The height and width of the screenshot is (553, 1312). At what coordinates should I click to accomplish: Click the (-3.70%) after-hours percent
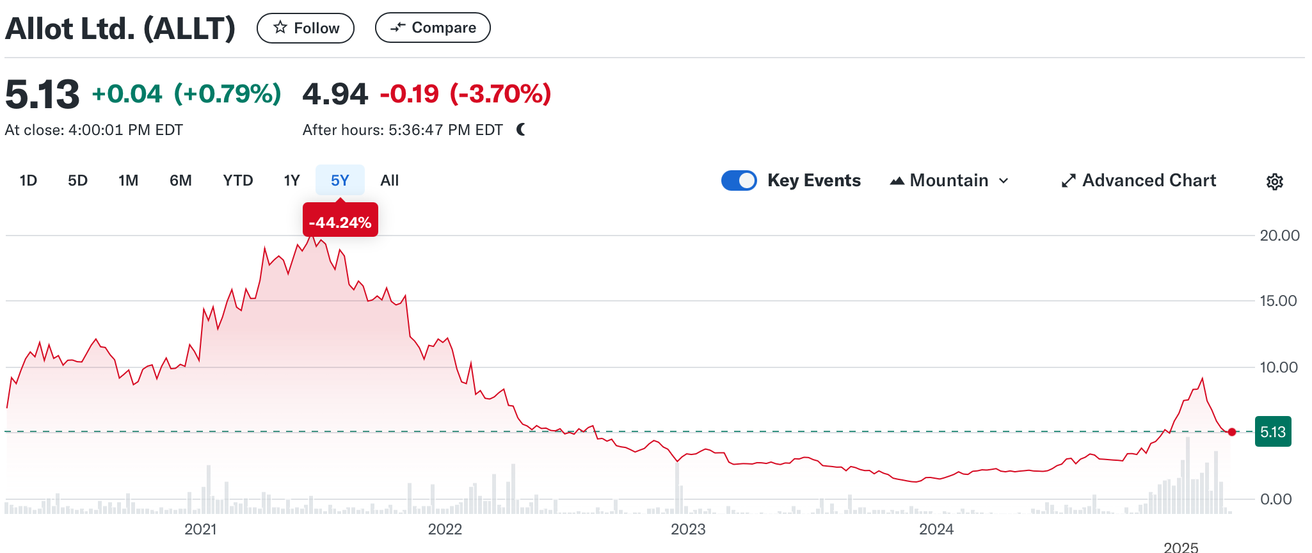[x=500, y=94]
